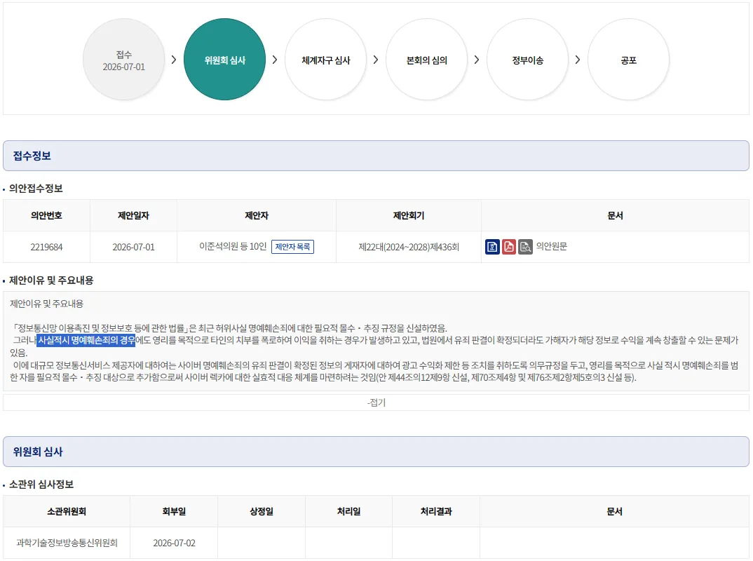This screenshot has width=753, height=561.
Task: Click the chevron arrow after 정부이송 step
Action: pyautogui.click(x=577, y=60)
